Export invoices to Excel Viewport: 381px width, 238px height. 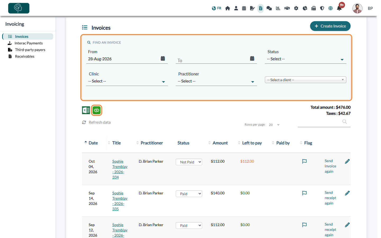pos(86,110)
